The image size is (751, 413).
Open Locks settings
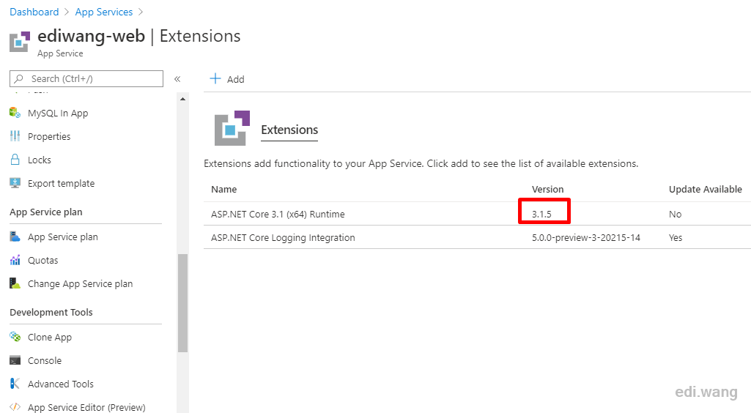[40, 160]
